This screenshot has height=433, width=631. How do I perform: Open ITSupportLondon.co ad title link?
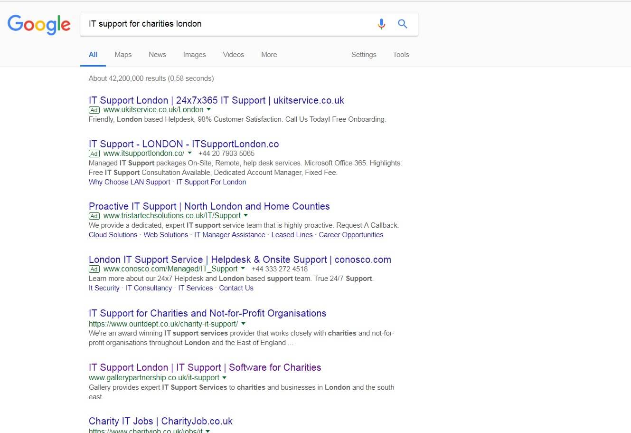184,144
